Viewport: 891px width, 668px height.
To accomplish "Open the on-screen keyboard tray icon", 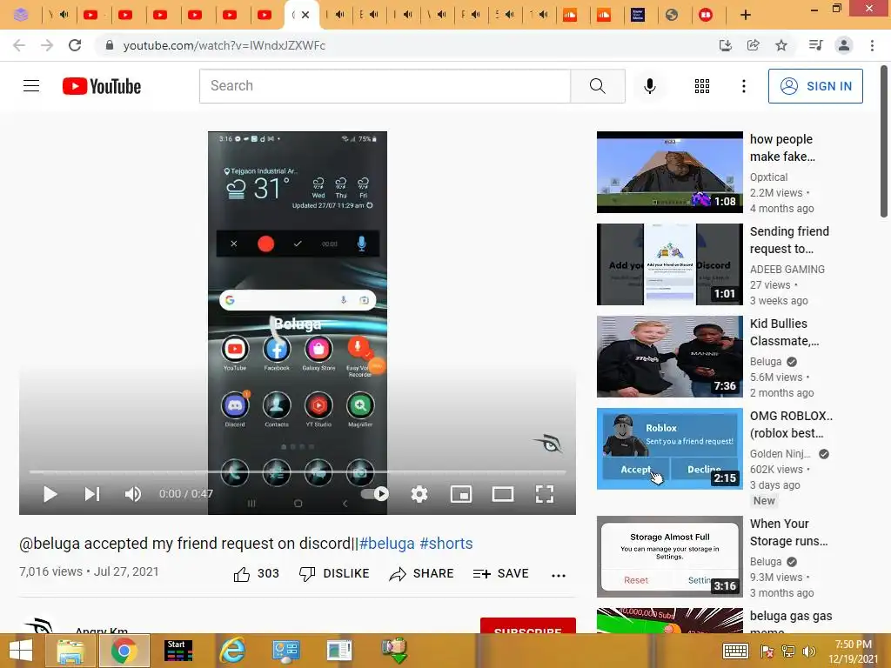I will click(735, 651).
